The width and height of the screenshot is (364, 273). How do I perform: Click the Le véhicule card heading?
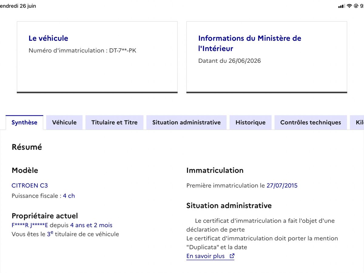coord(48,38)
